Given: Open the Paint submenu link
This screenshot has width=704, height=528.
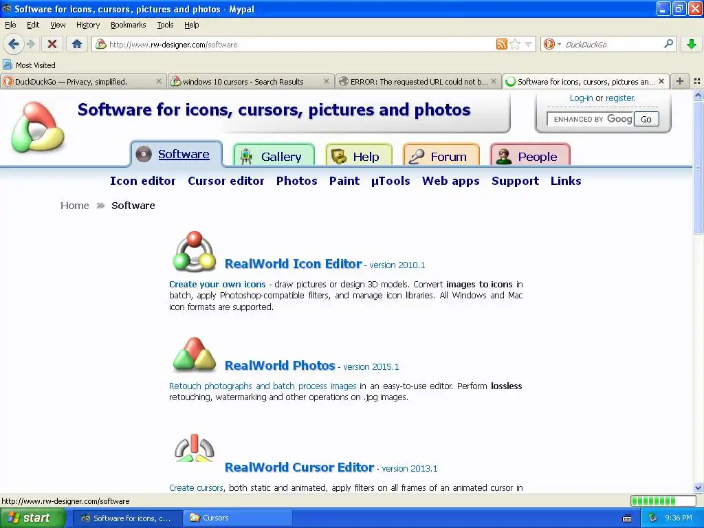Looking at the screenshot, I should click(344, 181).
